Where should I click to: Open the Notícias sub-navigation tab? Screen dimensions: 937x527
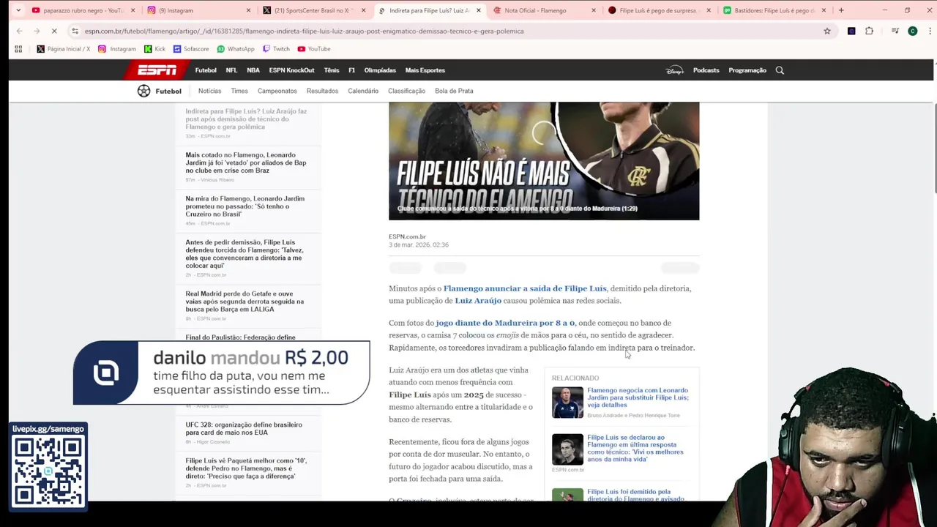coord(209,91)
